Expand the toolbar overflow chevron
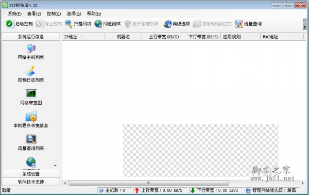The width and height of the screenshot is (309, 195). point(305,24)
